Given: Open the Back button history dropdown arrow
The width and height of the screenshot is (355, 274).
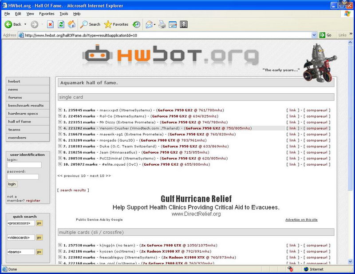Looking at the screenshot, I should click(x=25, y=24).
